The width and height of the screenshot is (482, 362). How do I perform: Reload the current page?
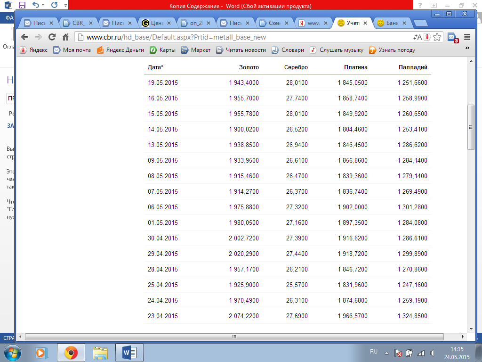click(52, 37)
